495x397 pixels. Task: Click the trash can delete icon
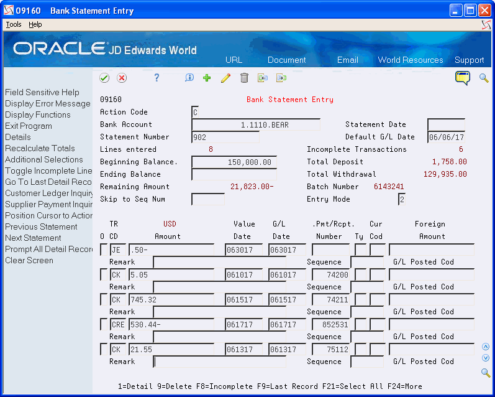click(244, 78)
